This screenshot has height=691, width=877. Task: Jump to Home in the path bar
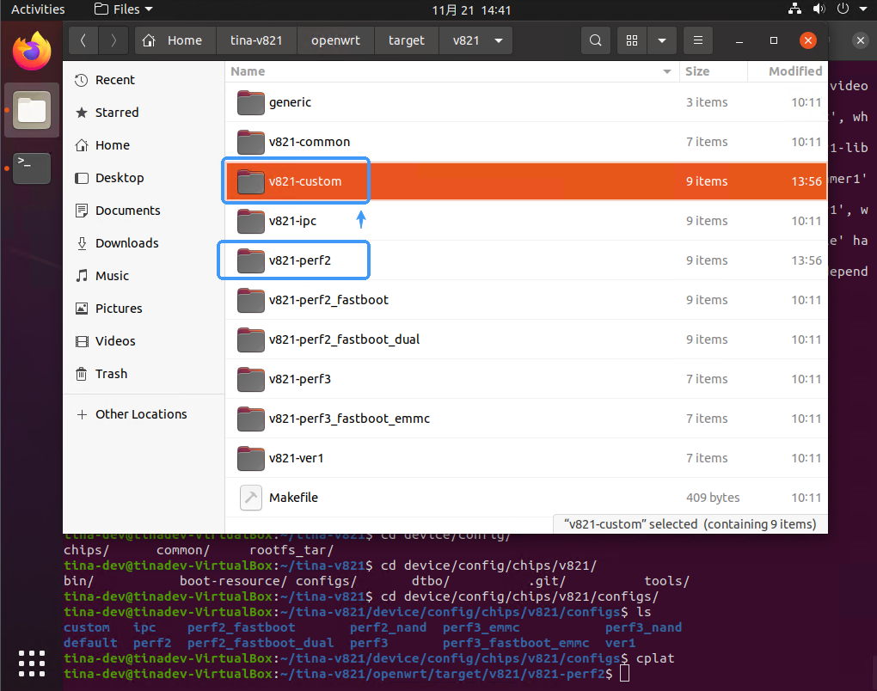point(175,40)
